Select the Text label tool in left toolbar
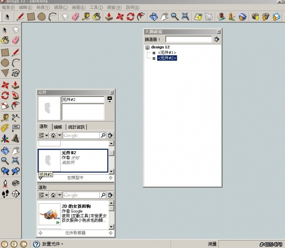The image size is (285, 248). pyautogui.click(x=16, y=128)
